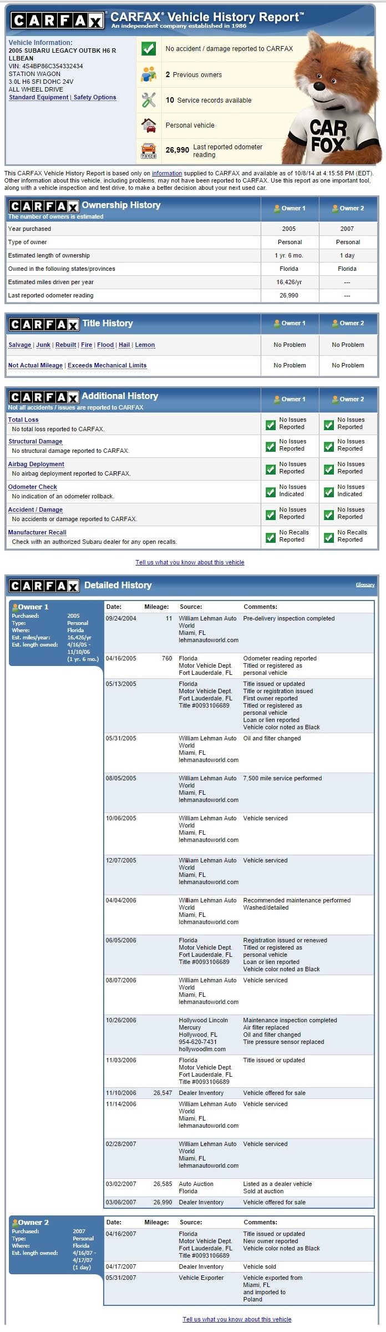Click Owner 2 person icon in Title History
Viewport: 386px width, 1332px height.
click(x=335, y=324)
